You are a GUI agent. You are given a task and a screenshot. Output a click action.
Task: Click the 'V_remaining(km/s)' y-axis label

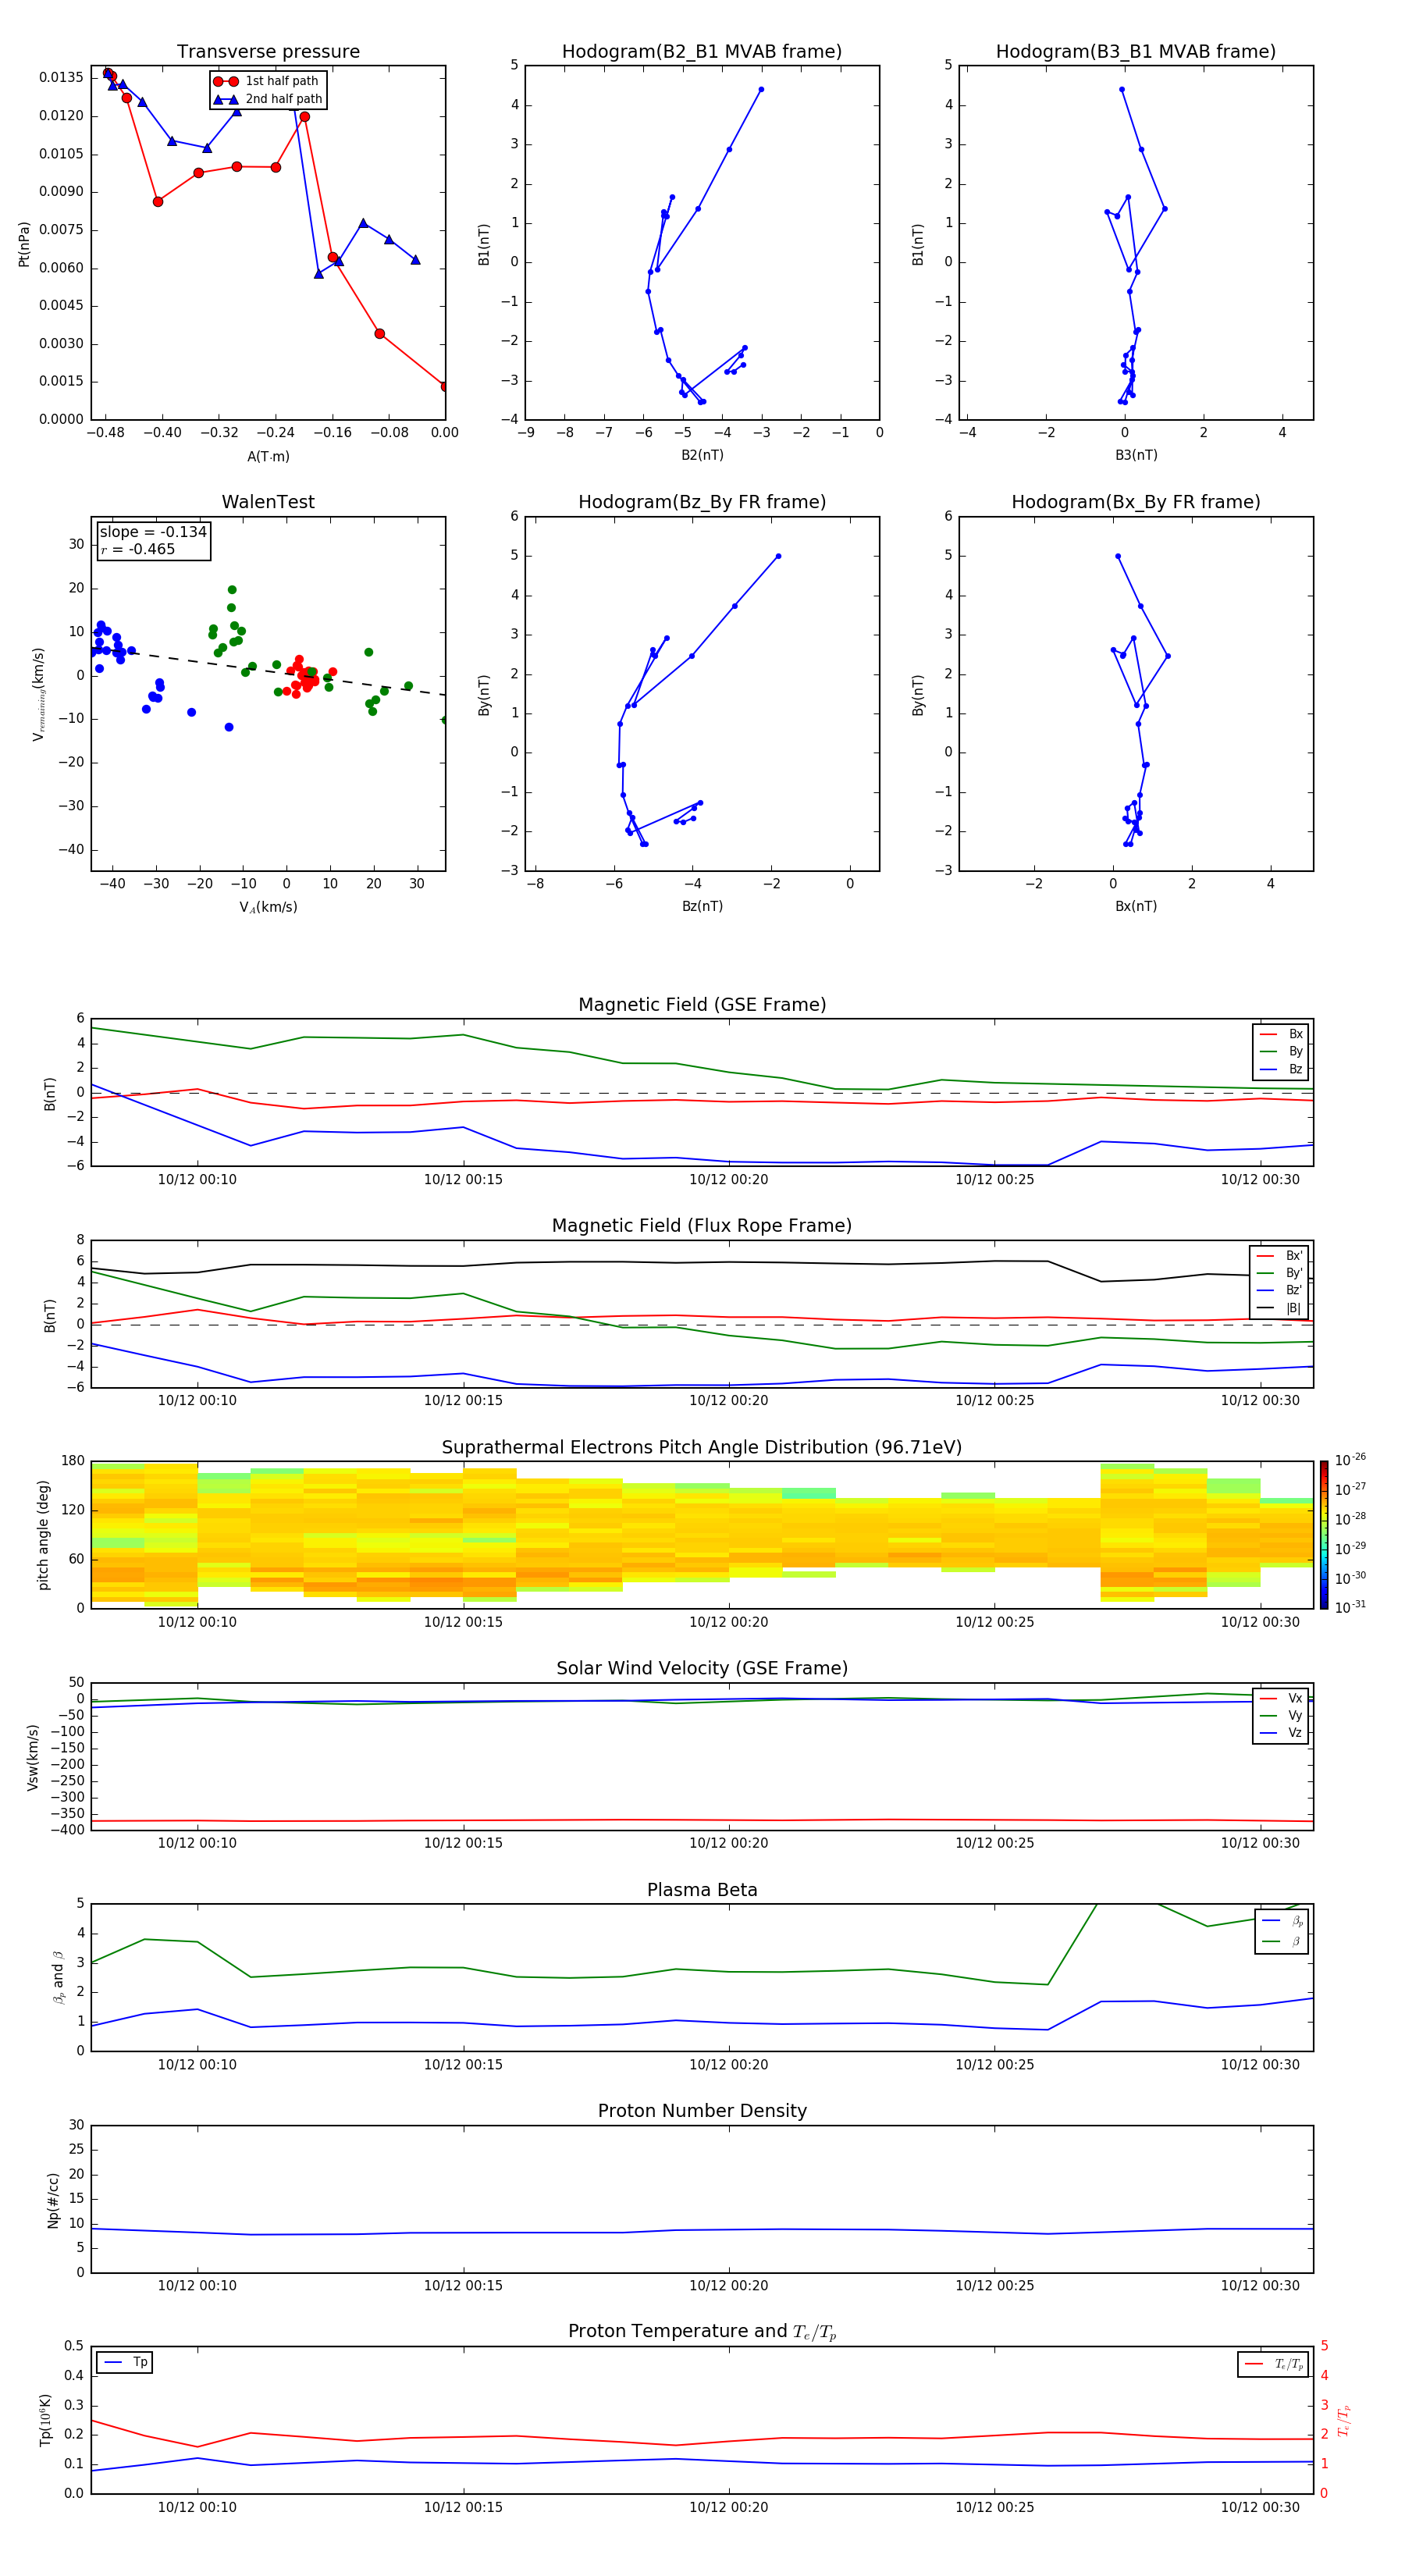click(39, 694)
